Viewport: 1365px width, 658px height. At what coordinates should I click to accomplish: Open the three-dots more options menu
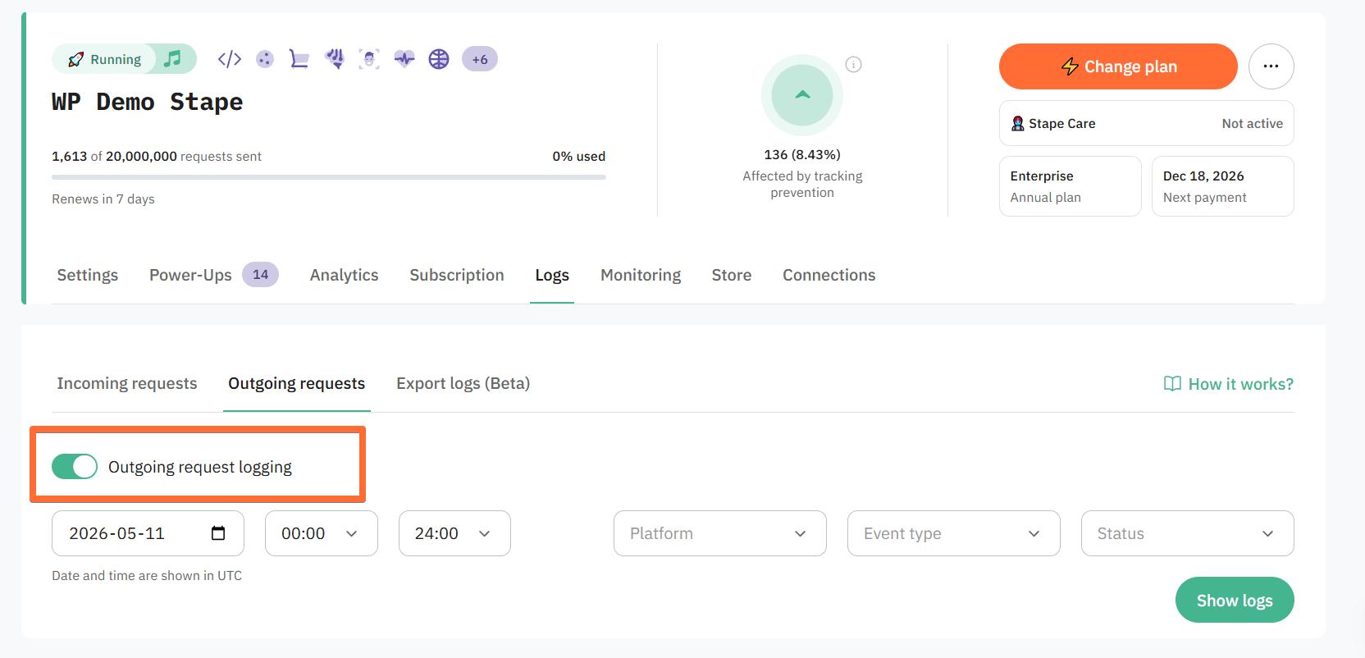pyautogui.click(x=1271, y=66)
